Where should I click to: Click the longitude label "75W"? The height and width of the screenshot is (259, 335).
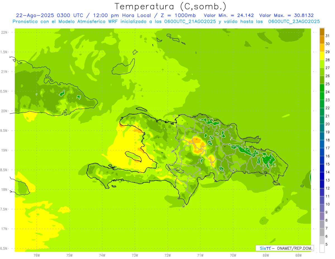click(70, 255)
